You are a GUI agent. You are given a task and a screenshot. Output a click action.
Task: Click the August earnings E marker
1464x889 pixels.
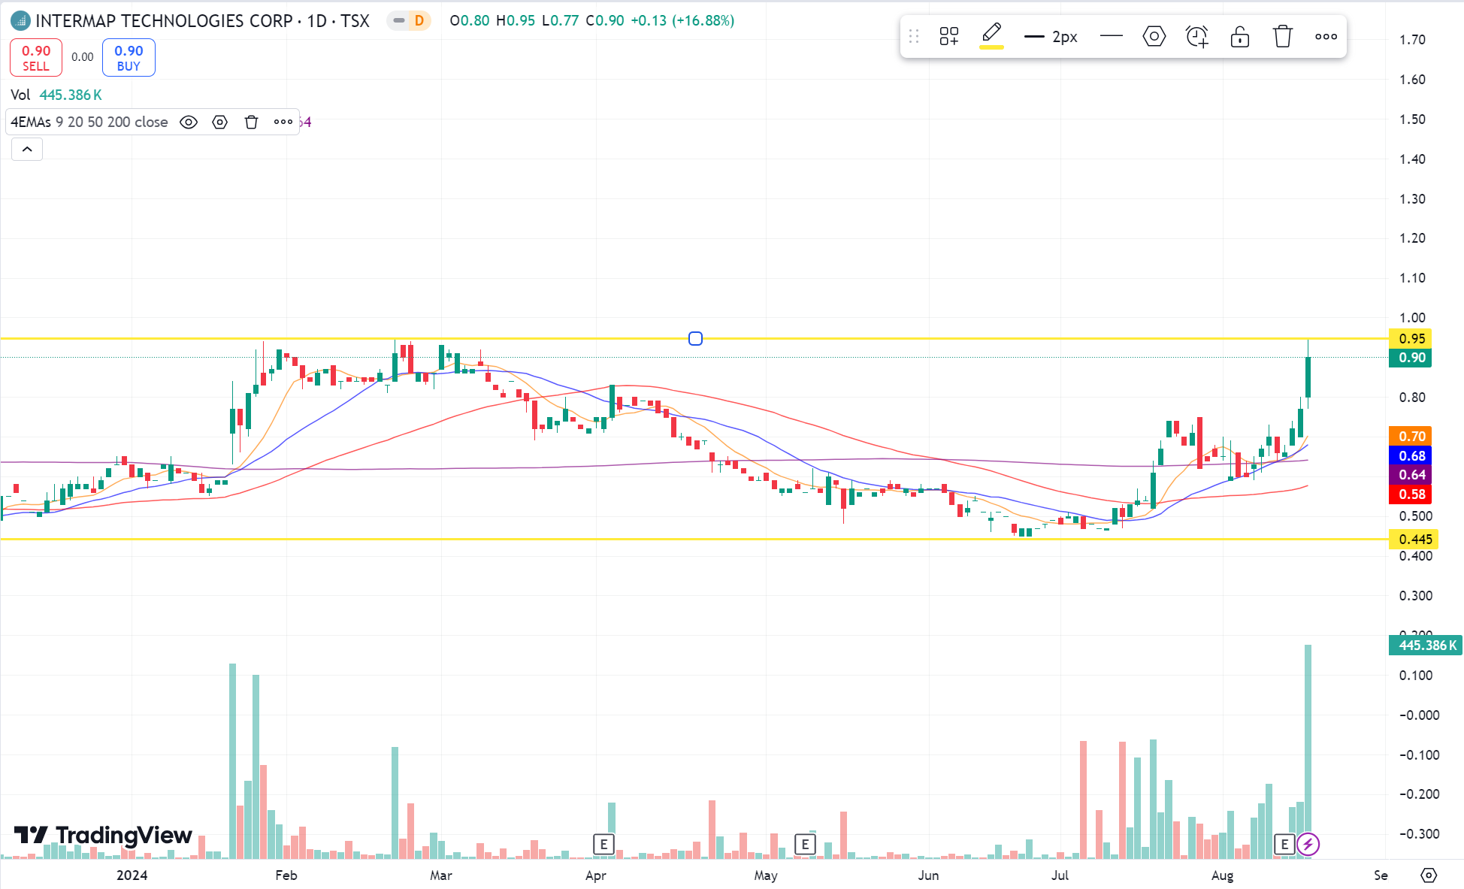[x=1284, y=844]
